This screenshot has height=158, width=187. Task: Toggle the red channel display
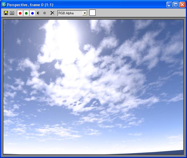click(20, 13)
